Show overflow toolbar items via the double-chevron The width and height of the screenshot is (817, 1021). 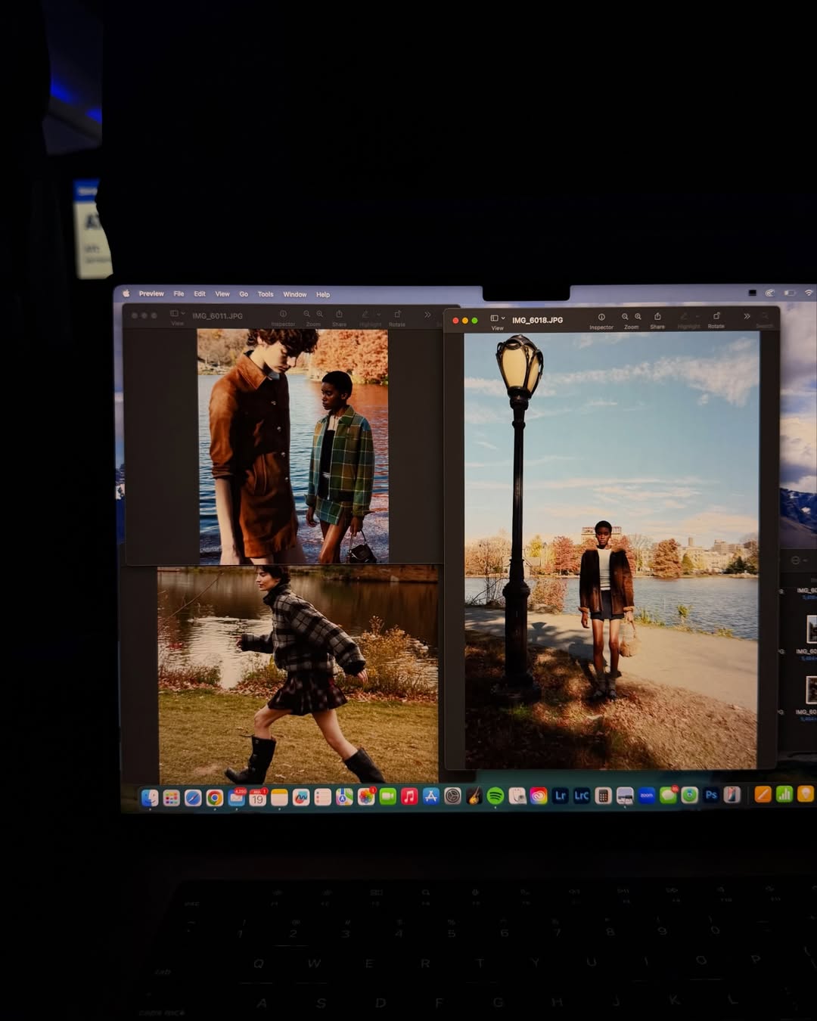[x=746, y=315]
